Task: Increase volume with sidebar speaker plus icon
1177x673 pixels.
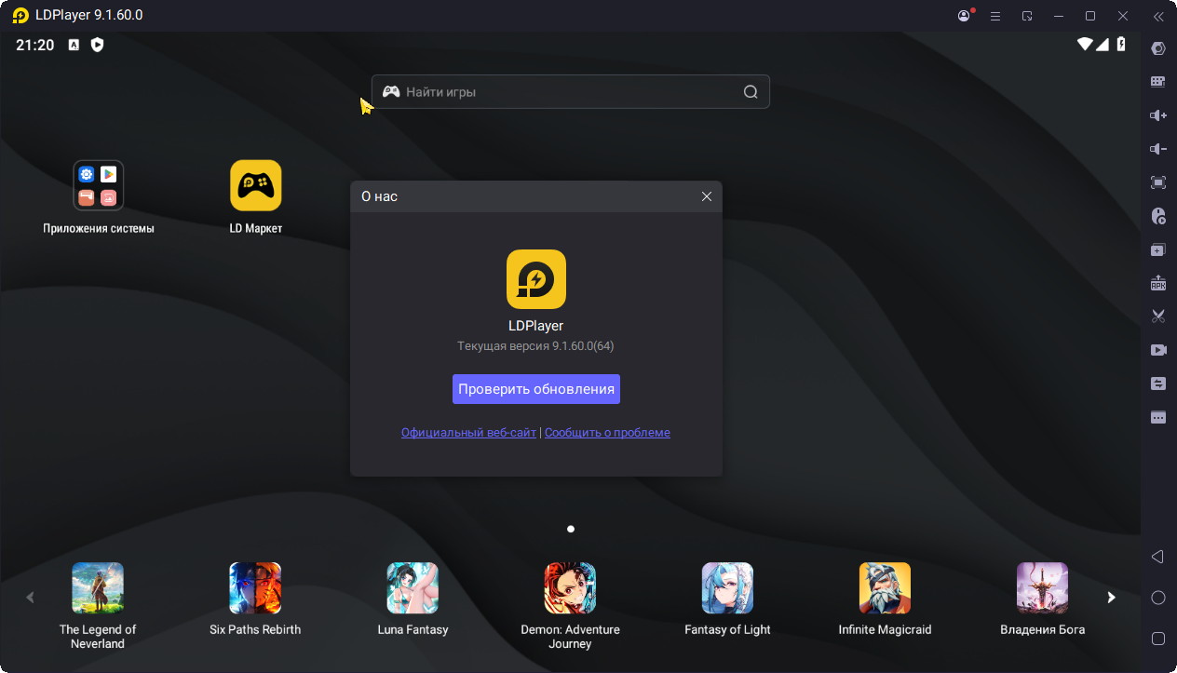Action: (x=1158, y=115)
